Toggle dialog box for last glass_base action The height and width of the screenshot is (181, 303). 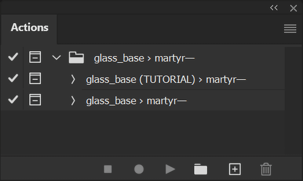tap(35, 100)
